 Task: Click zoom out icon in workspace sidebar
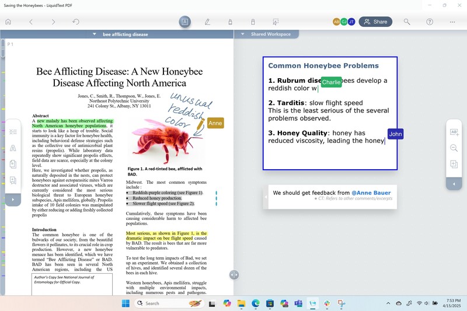[454, 148]
